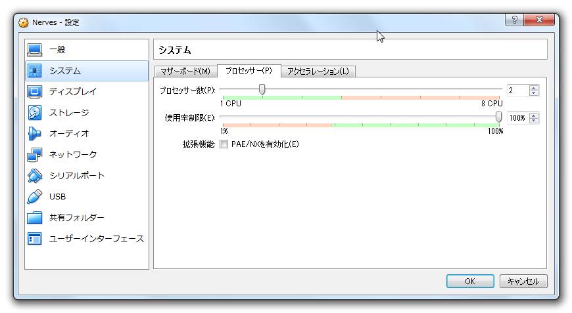Enable the PAE/NXを有効化 checkbox

pyautogui.click(x=224, y=144)
